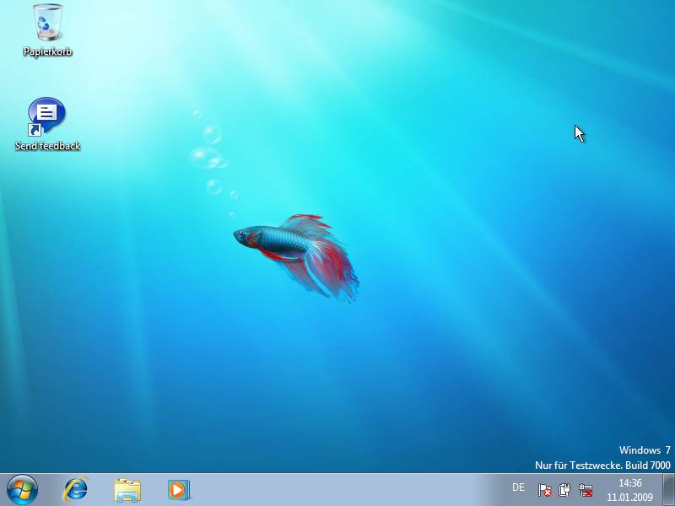Screen dimensions: 675x506
Task: Launch Windows Media Player from taskbar
Action: point(179,490)
